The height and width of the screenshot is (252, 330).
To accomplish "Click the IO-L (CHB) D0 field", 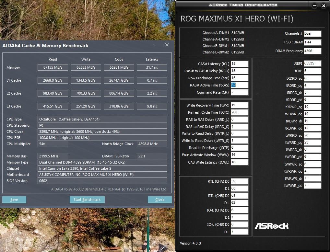I will 240,224.
